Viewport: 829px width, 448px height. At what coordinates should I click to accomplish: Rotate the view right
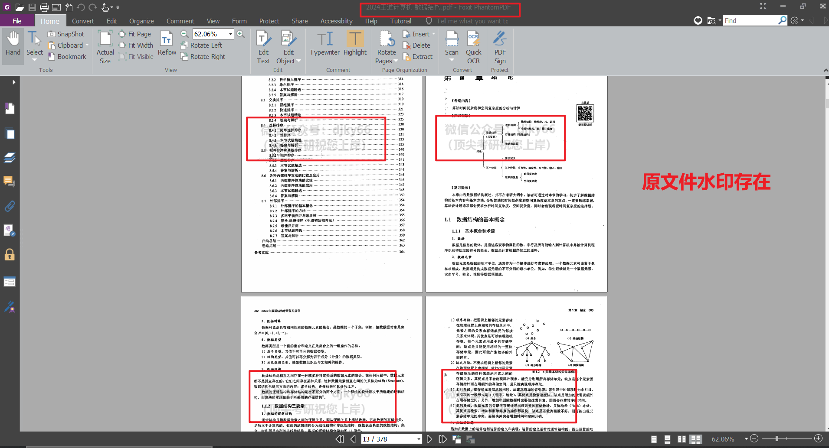coord(203,56)
